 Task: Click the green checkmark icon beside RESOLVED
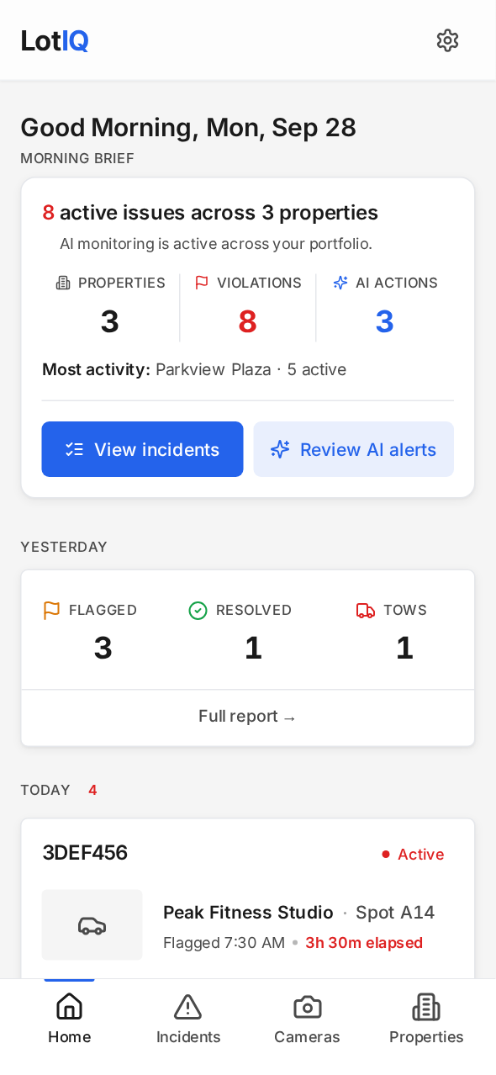(x=198, y=610)
